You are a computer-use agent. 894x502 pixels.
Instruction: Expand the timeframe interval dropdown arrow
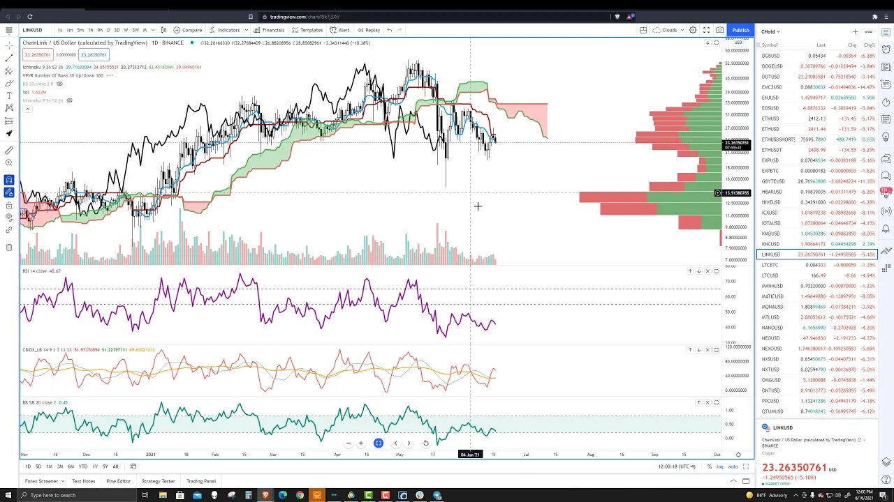153,30
